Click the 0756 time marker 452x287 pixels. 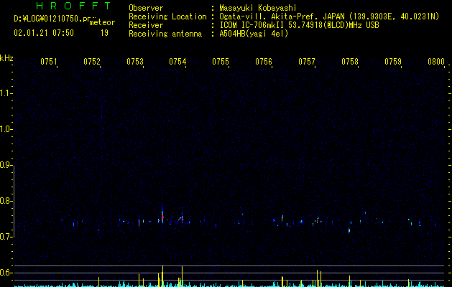coord(264,62)
